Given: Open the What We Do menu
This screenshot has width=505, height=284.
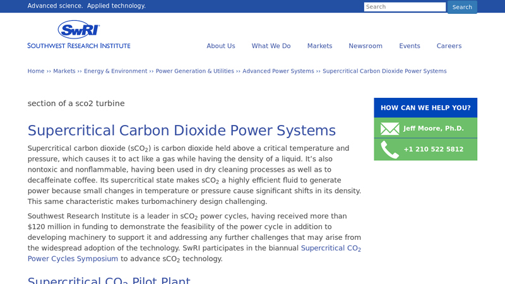Looking at the screenshot, I should 271,45.
